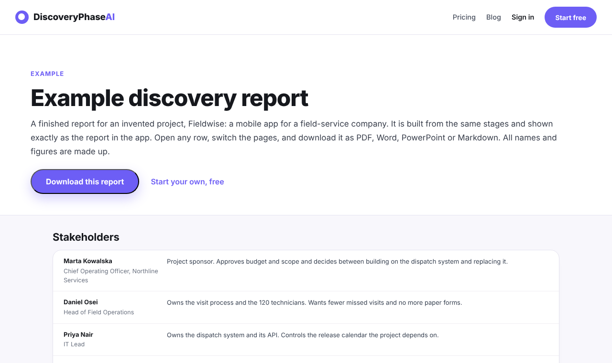Click Sign in

pyautogui.click(x=523, y=17)
